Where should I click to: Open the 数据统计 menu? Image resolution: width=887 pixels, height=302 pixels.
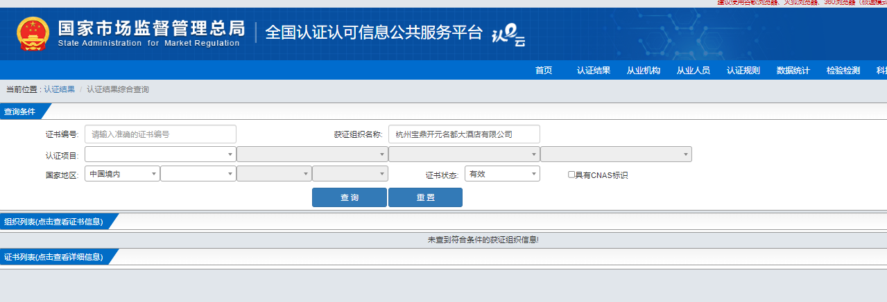[793, 71]
